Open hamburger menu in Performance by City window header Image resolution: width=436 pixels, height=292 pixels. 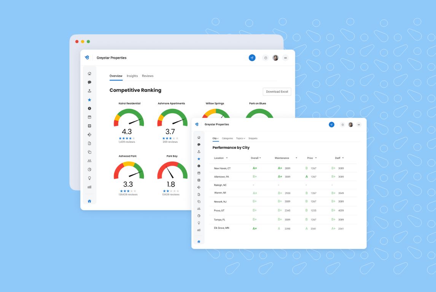[359, 124]
